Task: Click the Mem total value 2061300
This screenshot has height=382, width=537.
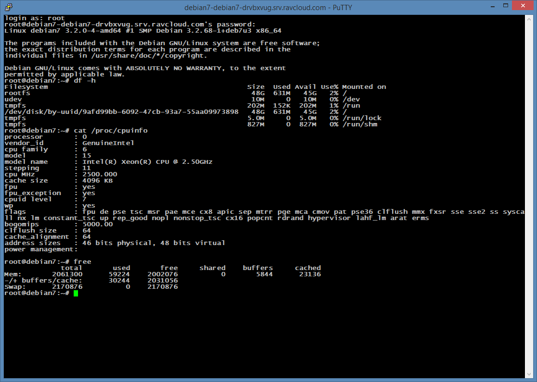Action: coord(67,274)
